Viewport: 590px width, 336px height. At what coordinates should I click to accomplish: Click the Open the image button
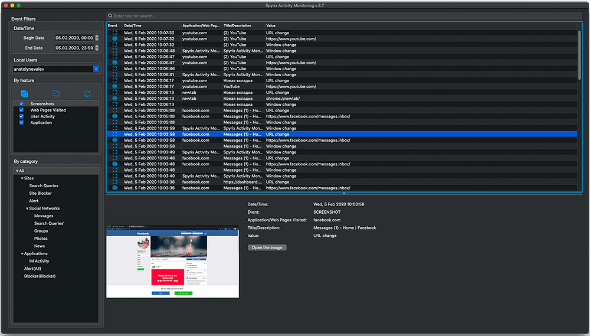pyautogui.click(x=267, y=247)
